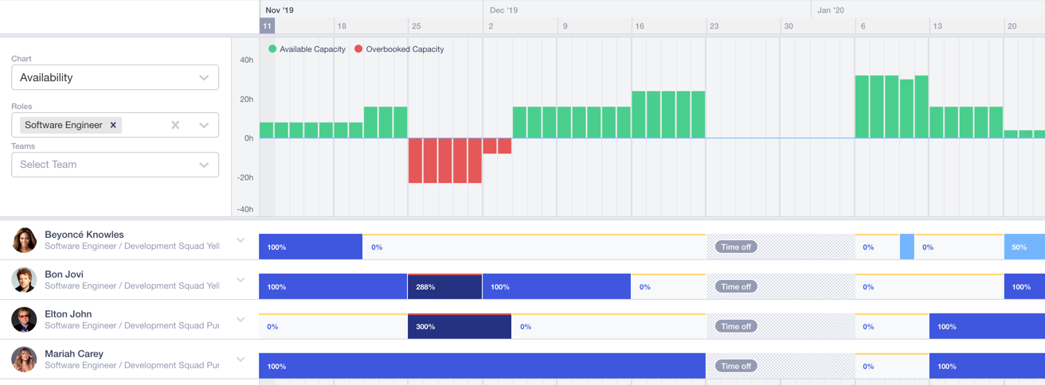The width and height of the screenshot is (1045, 385).
Task: Open Mariah Carey's name link
Action: 74,354
